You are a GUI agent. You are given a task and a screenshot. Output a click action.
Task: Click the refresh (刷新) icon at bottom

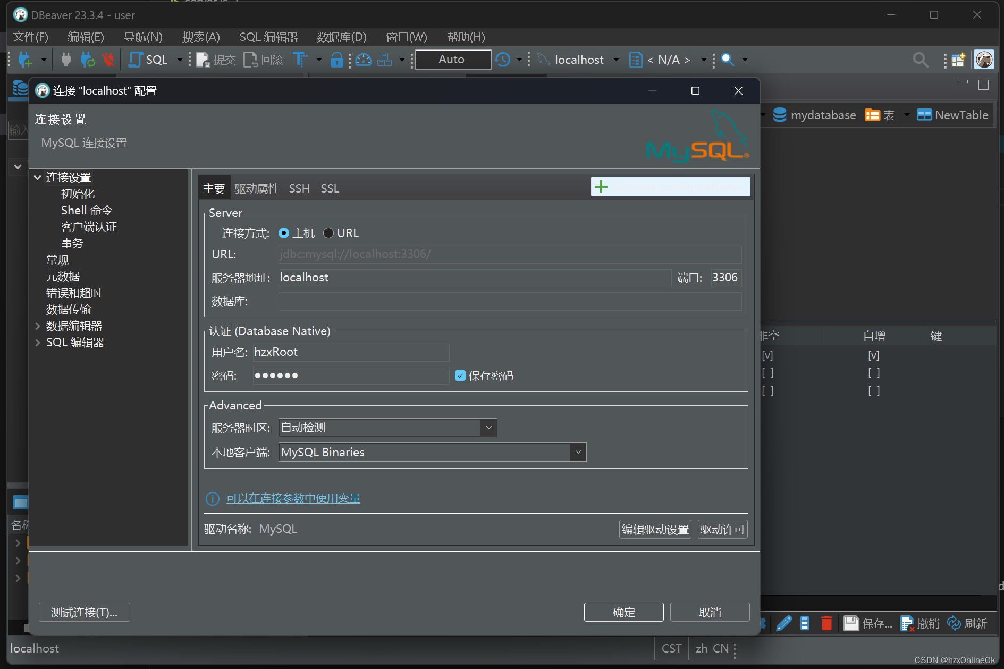[x=954, y=623]
